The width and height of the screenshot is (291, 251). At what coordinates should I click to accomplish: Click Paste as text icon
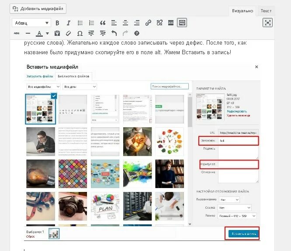click(57, 33)
